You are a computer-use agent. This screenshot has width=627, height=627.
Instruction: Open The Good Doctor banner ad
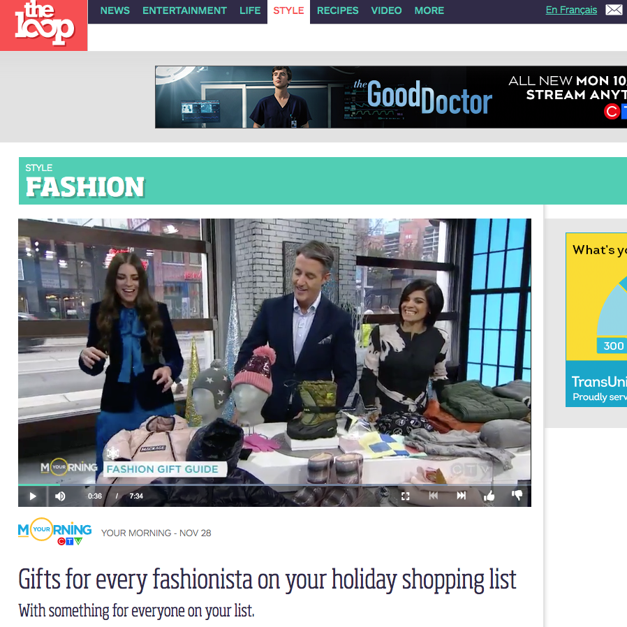pos(391,97)
